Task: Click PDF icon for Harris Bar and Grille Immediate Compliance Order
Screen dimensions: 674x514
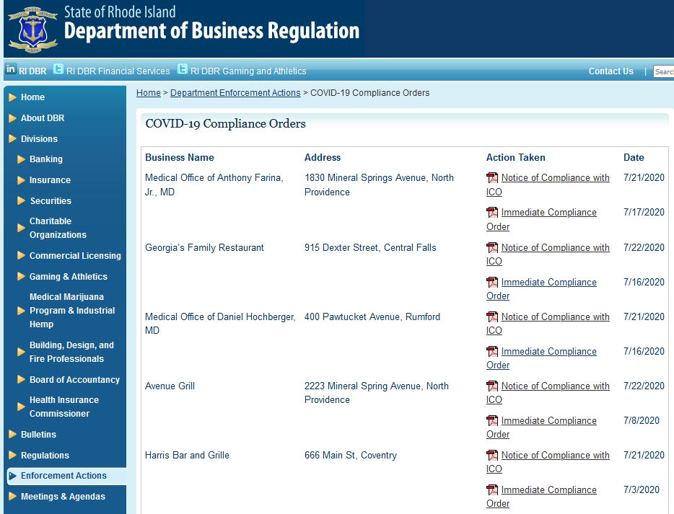Action: (x=492, y=490)
